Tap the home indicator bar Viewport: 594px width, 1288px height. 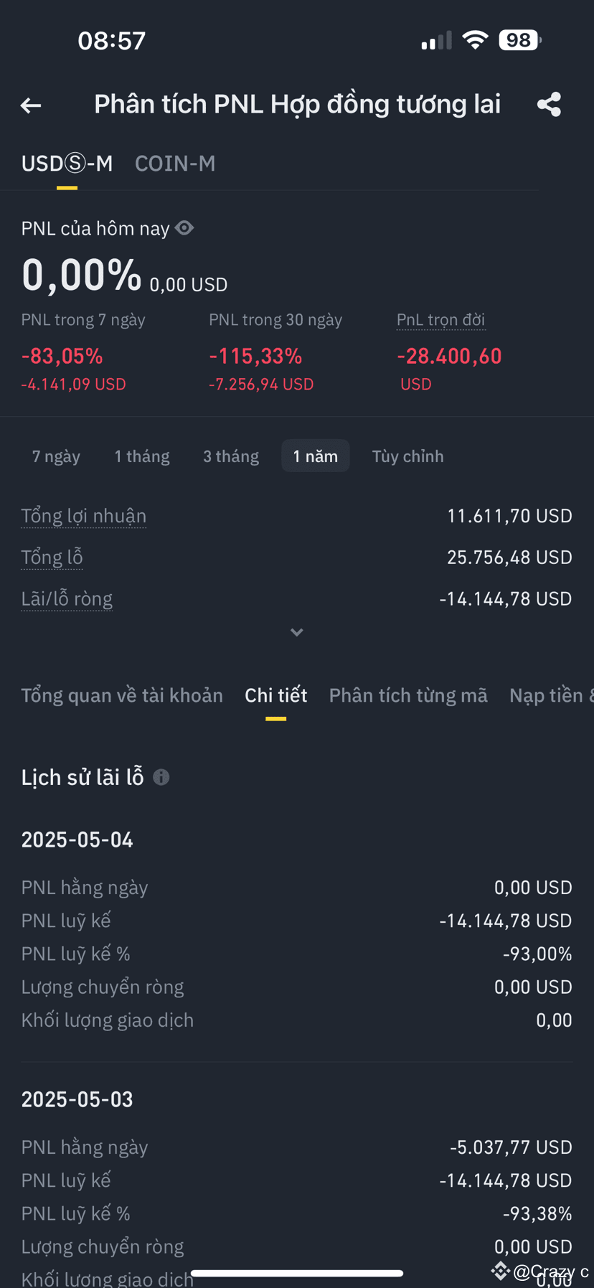297,1274
